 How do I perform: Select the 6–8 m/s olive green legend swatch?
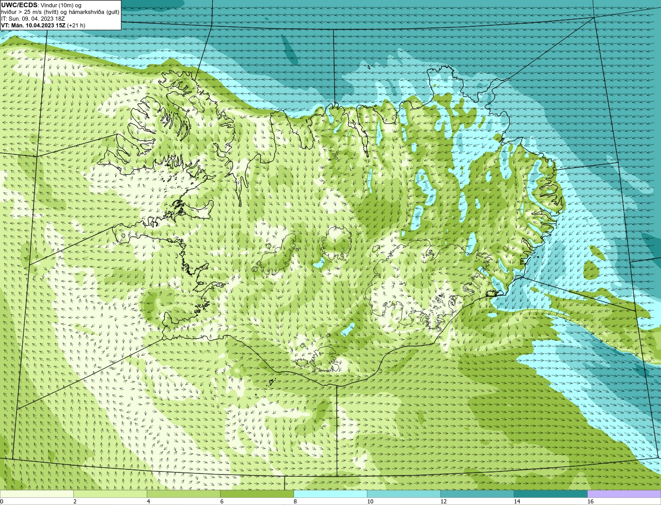tap(257, 494)
